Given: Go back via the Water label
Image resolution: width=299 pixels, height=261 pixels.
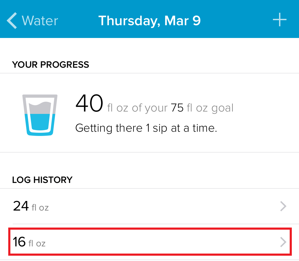Looking at the screenshot, I should [x=40, y=21].
